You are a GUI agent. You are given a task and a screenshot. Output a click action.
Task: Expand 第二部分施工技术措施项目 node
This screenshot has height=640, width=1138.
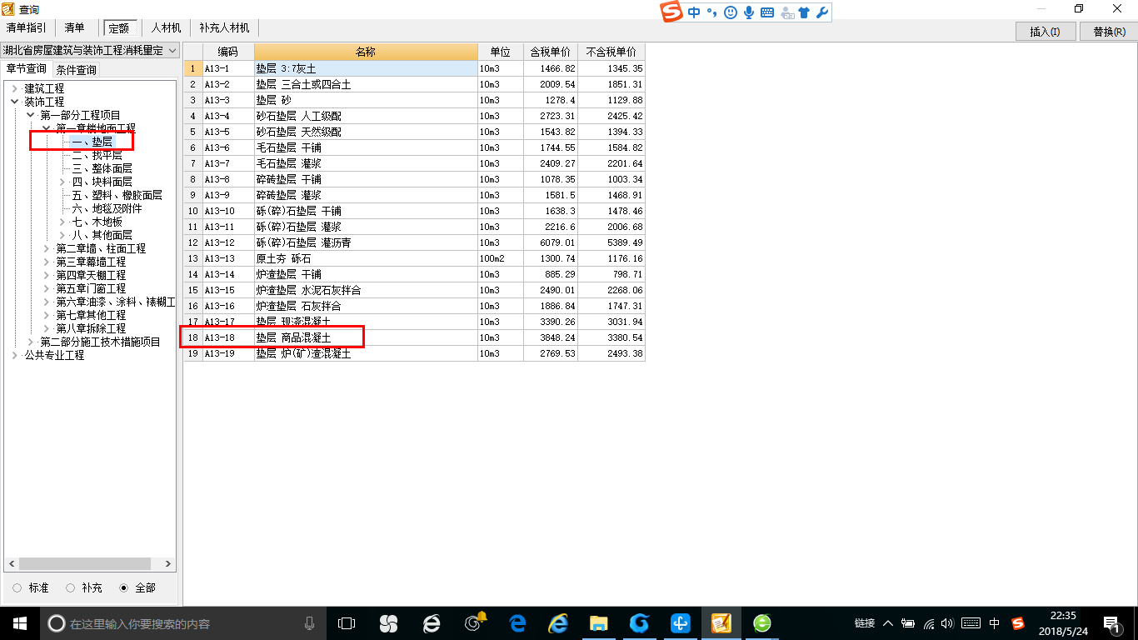point(30,342)
